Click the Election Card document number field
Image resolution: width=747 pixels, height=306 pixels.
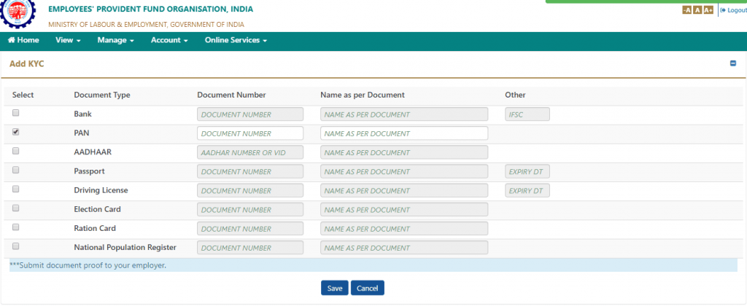(250, 209)
